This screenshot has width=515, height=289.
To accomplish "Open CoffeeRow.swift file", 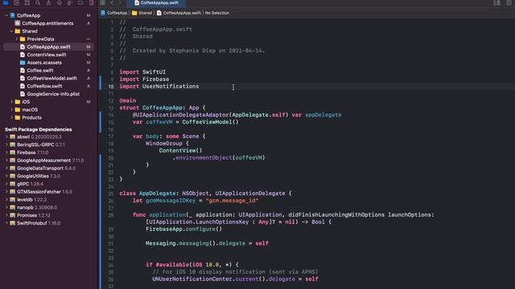I will 48,86.
